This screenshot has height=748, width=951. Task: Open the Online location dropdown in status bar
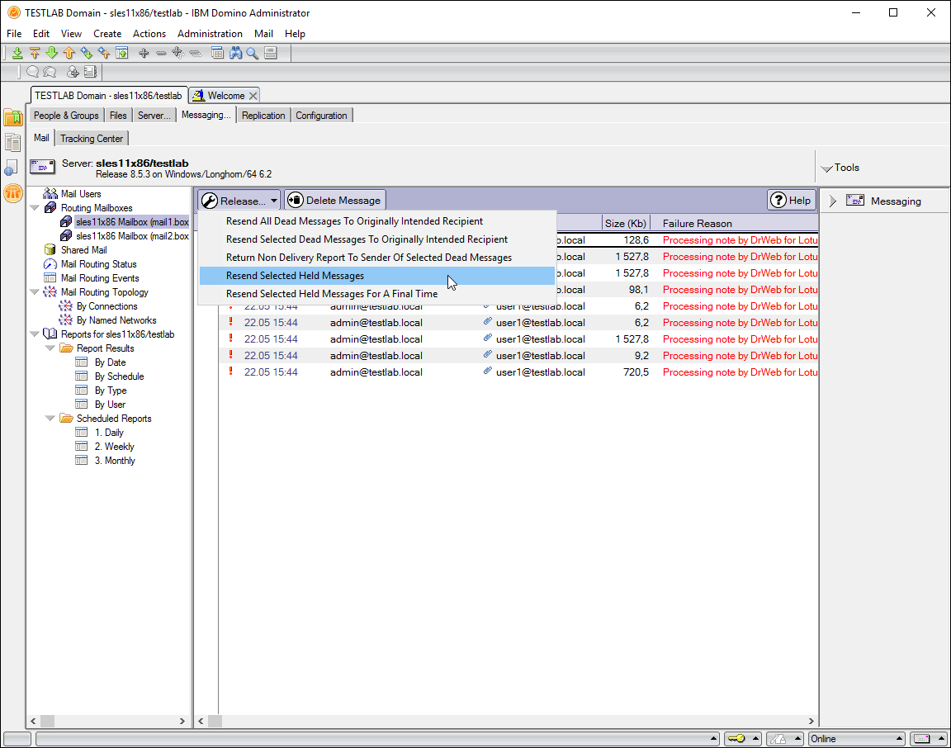[856, 739]
